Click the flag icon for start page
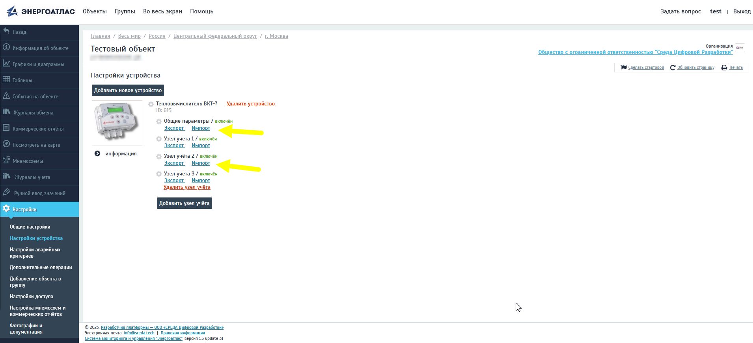This screenshot has width=753, height=343. tap(624, 68)
